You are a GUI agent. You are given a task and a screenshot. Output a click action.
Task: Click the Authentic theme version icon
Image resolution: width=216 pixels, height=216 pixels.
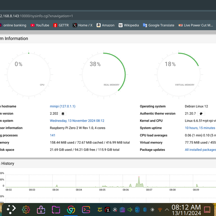pos(201,114)
